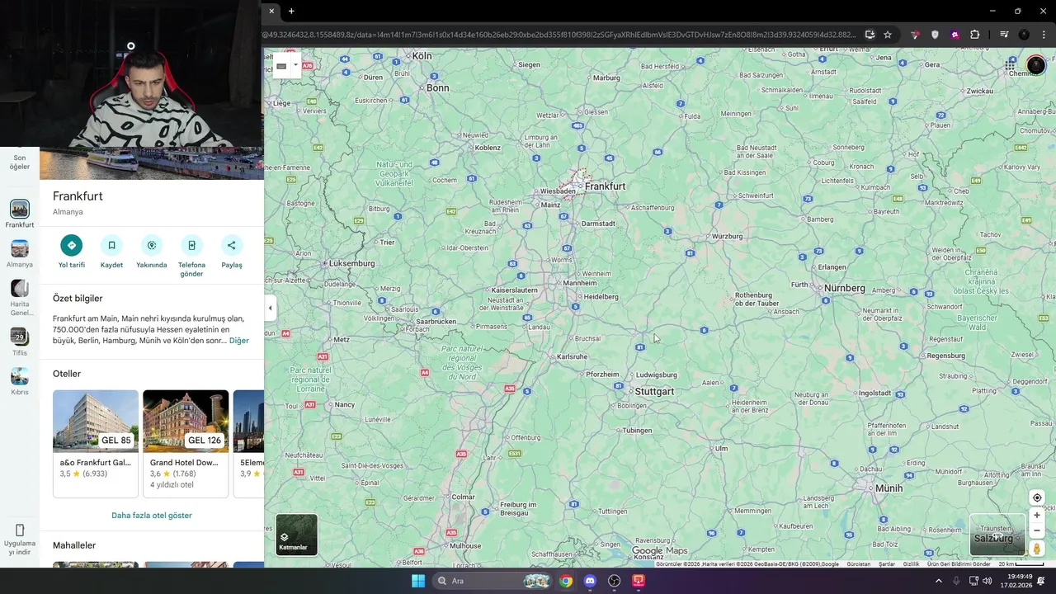Show hidden system tray icons
The height and width of the screenshot is (594, 1056).
click(x=938, y=581)
